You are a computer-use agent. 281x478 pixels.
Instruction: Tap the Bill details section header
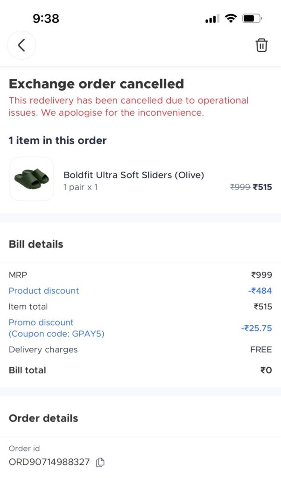36,244
